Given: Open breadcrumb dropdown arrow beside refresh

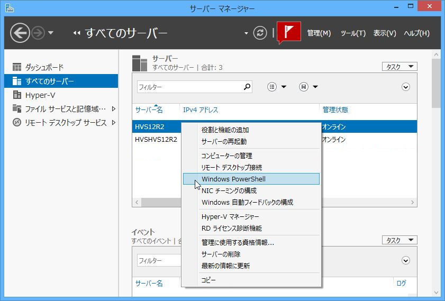Looking at the screenshot, I should pyautogui.click(x=246, y=33).
